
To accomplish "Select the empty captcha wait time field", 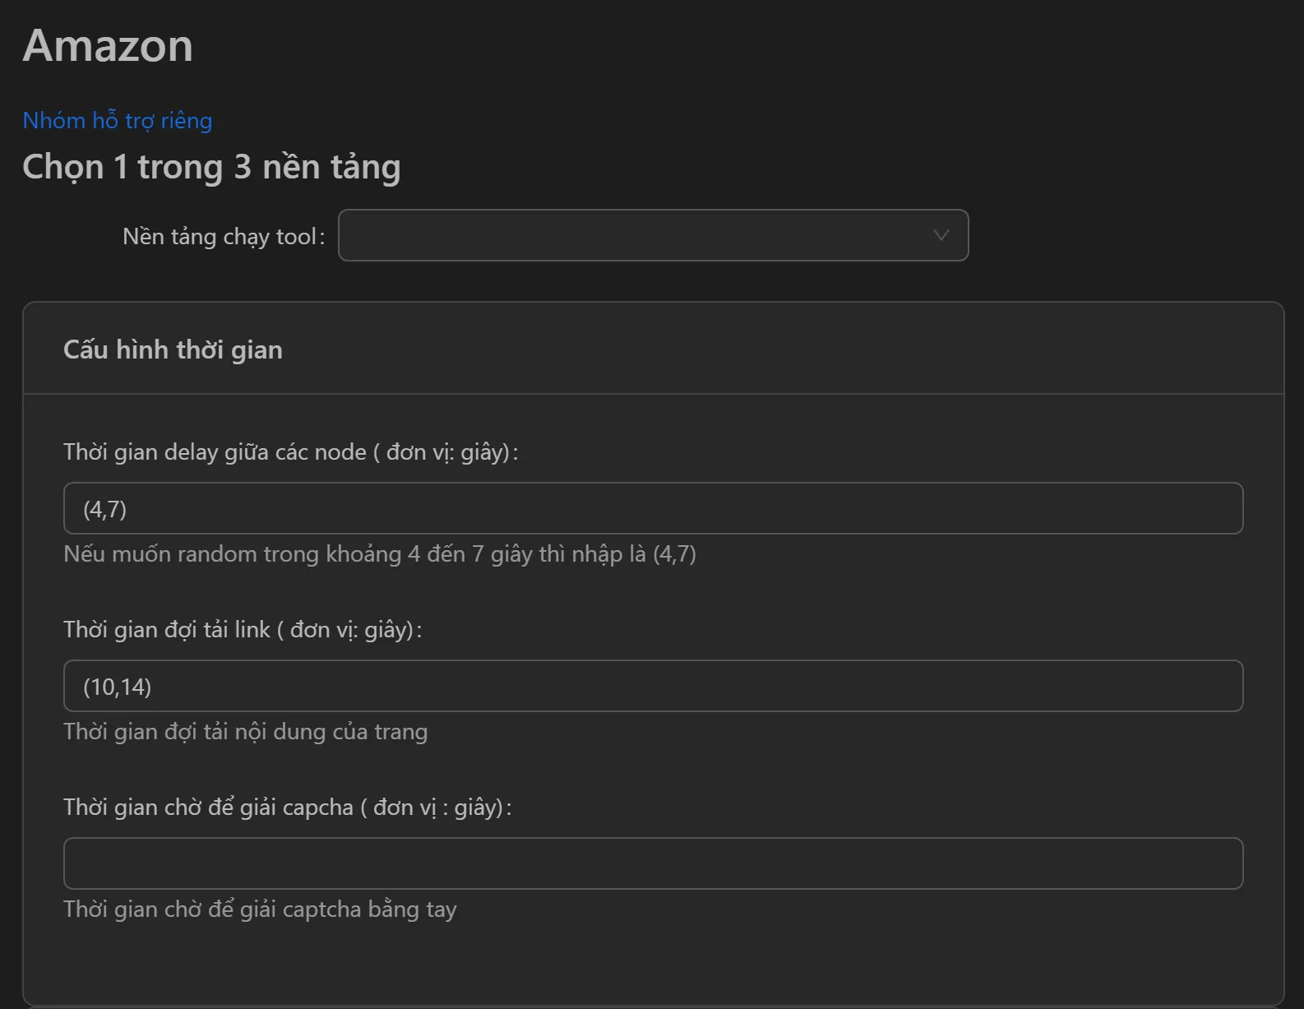I will [652, 863].
